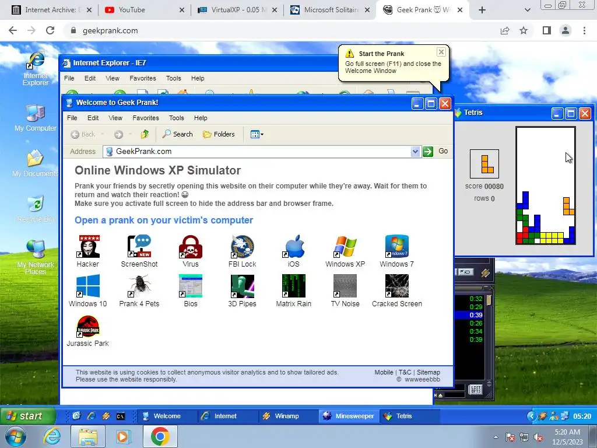
Task: Click the Mobile footer link
Action: click(x=384, y=372)
